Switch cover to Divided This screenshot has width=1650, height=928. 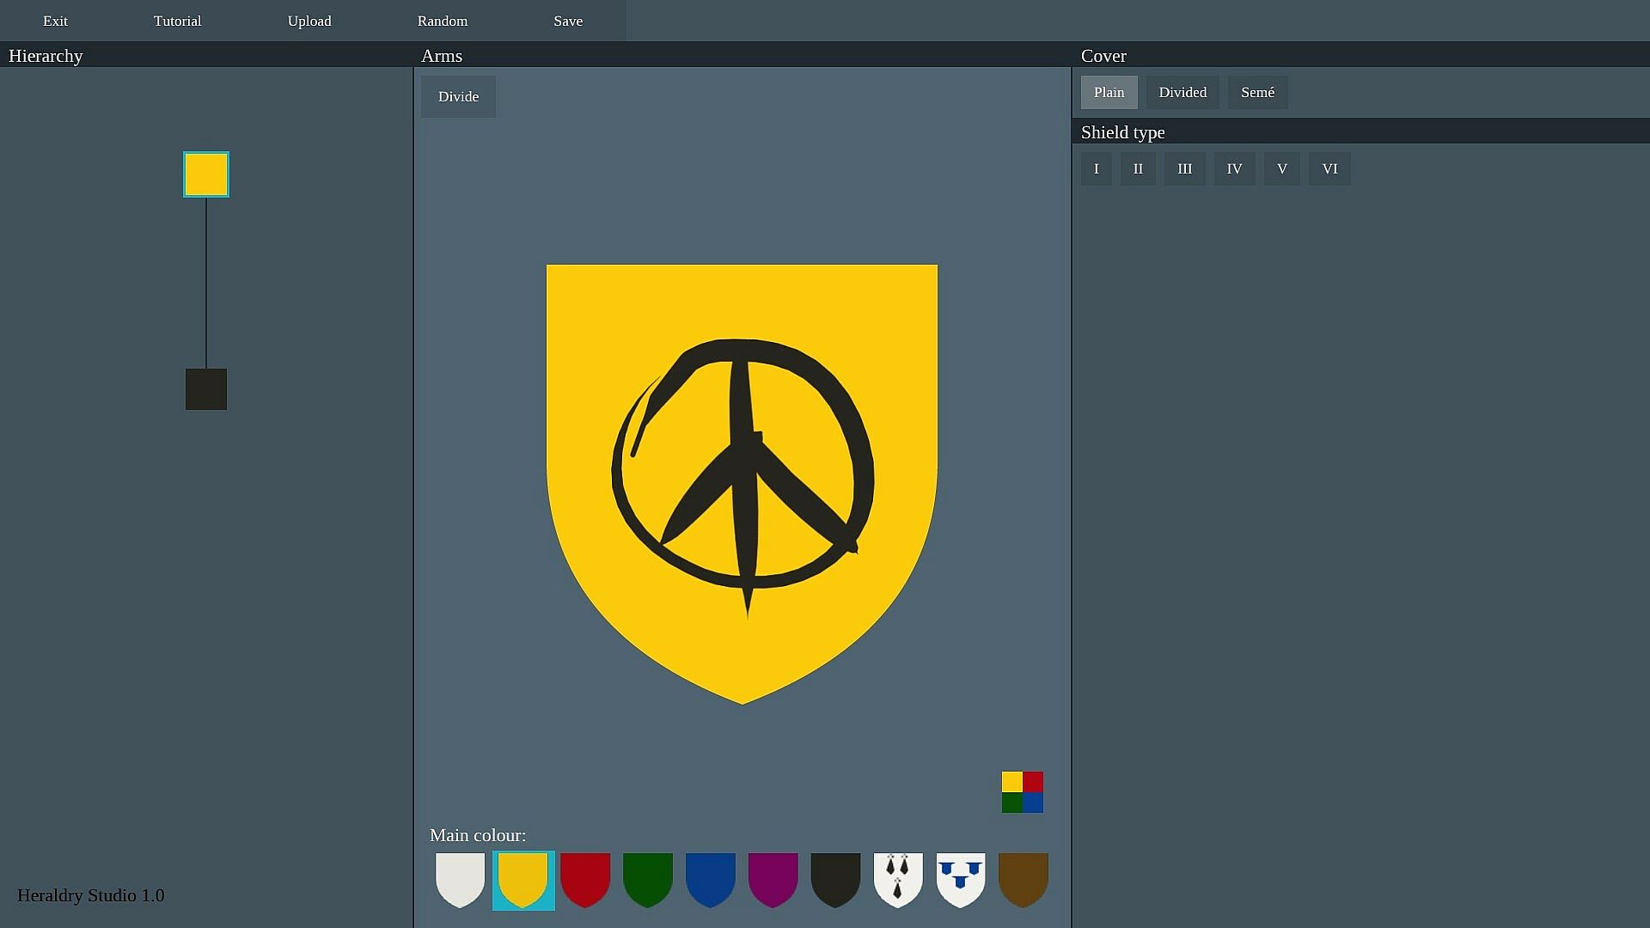point(1182,92)
